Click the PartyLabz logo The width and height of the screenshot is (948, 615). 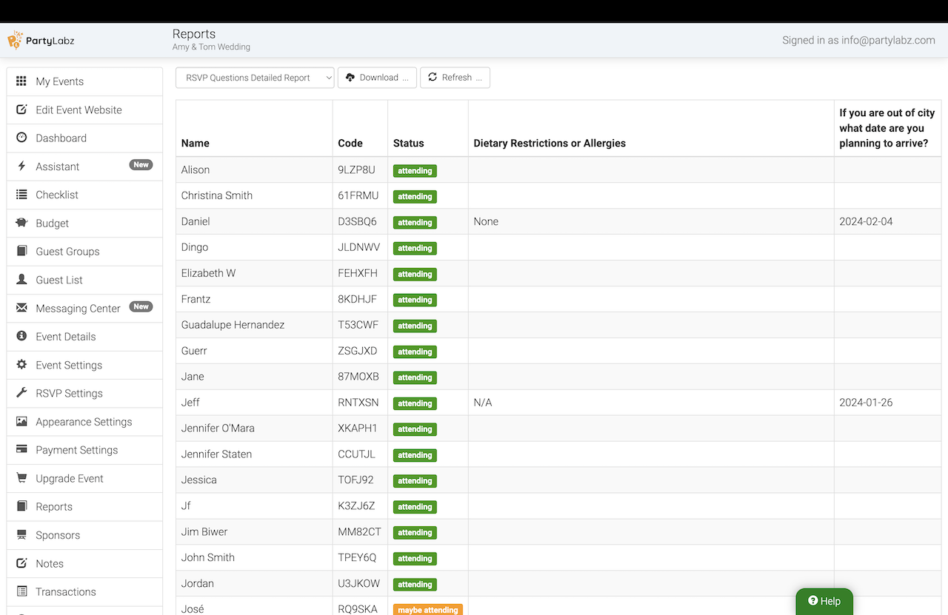point(41,41)
